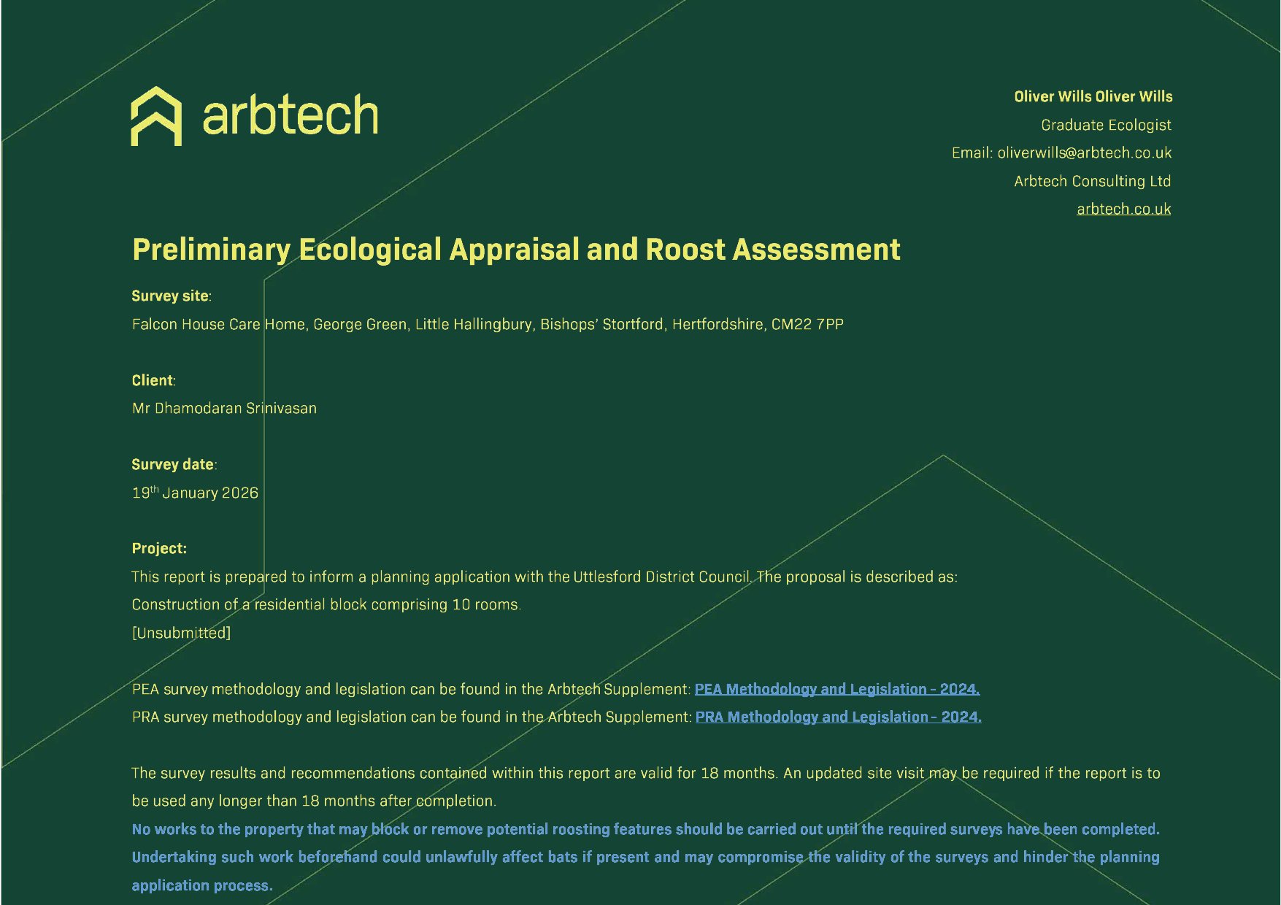The image size is (1281, 905).
Task: Click the Survey date heading
Action: click(173, 465)
